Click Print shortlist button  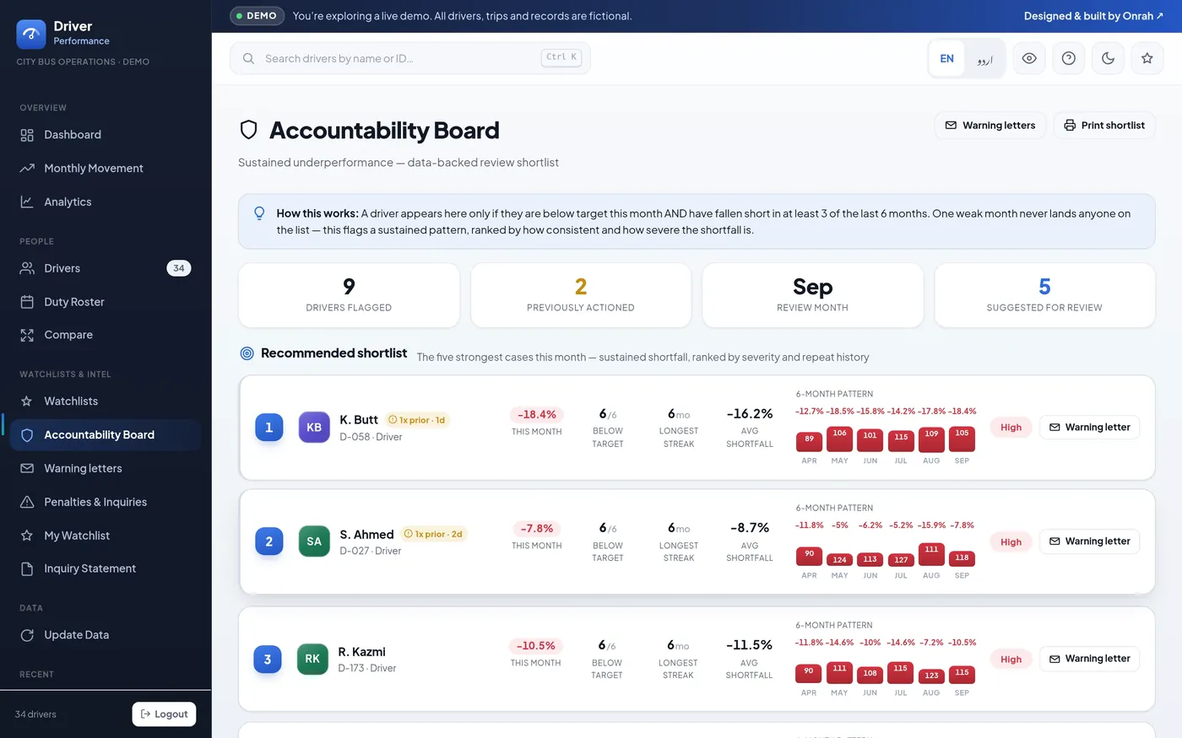tap(1104, 125)
